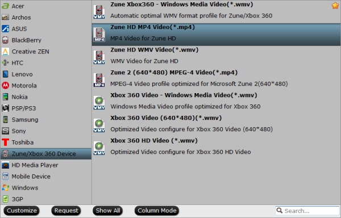Click the MP4 icon of Zune 2 MPEG-4
Viewport: 341px width, 218px height.
(99, 80)
